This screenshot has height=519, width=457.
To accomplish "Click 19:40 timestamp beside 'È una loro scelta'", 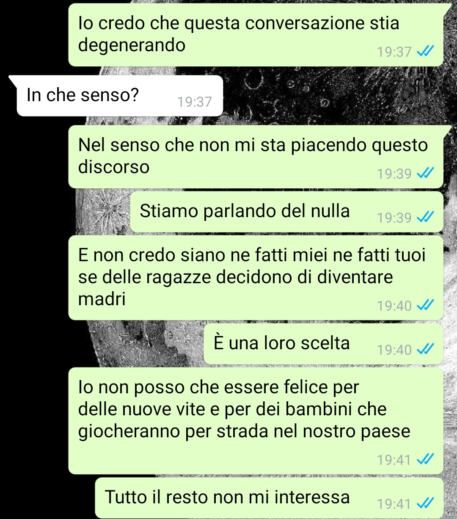I will pyautogui.click(x=394, y=350).
